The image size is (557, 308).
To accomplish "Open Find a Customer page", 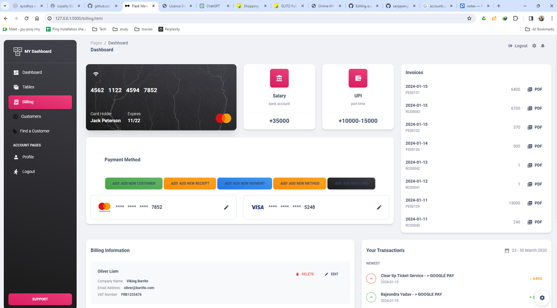I will click(40, 131).
